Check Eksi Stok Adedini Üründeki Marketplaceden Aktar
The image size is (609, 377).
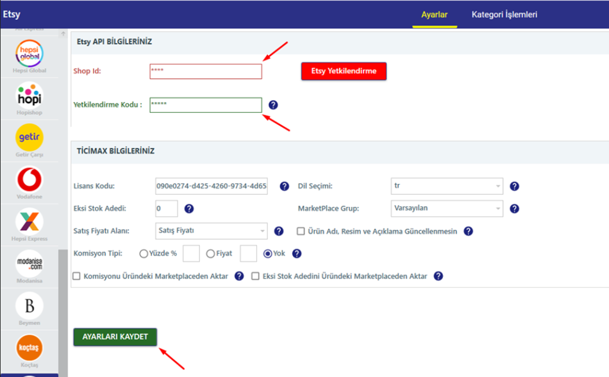255,276
